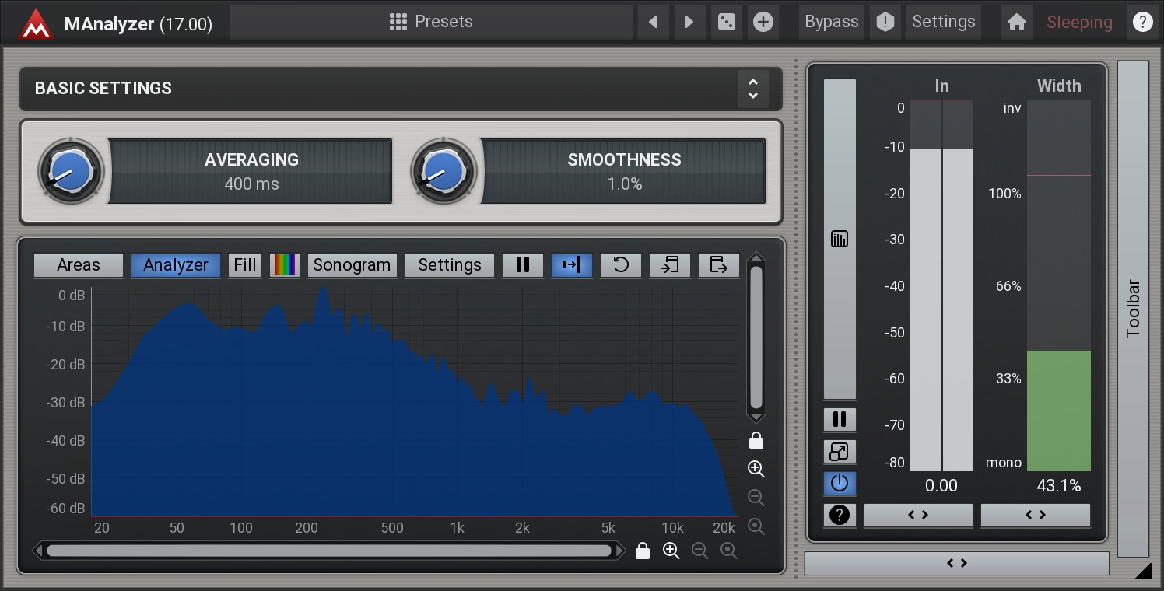Screen dimensions: 1164x591
Task: Click the rainbow spectrum color icon
Action: [285, 265]
